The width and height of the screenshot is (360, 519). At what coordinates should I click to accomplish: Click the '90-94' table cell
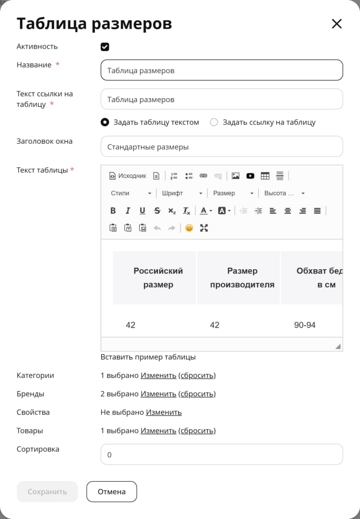pos(305,325)
